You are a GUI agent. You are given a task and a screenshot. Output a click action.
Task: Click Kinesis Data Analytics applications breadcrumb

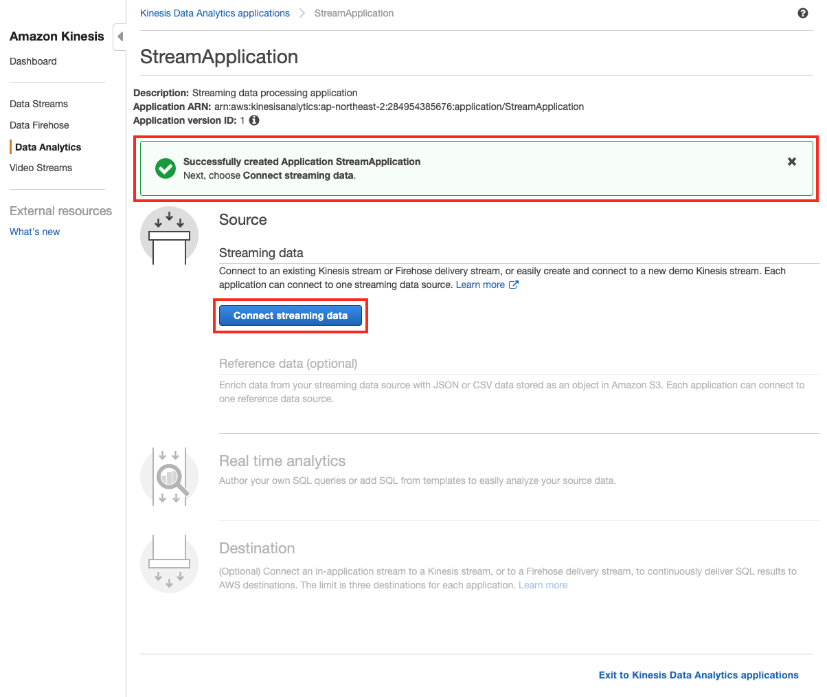(x=214, y=13)
